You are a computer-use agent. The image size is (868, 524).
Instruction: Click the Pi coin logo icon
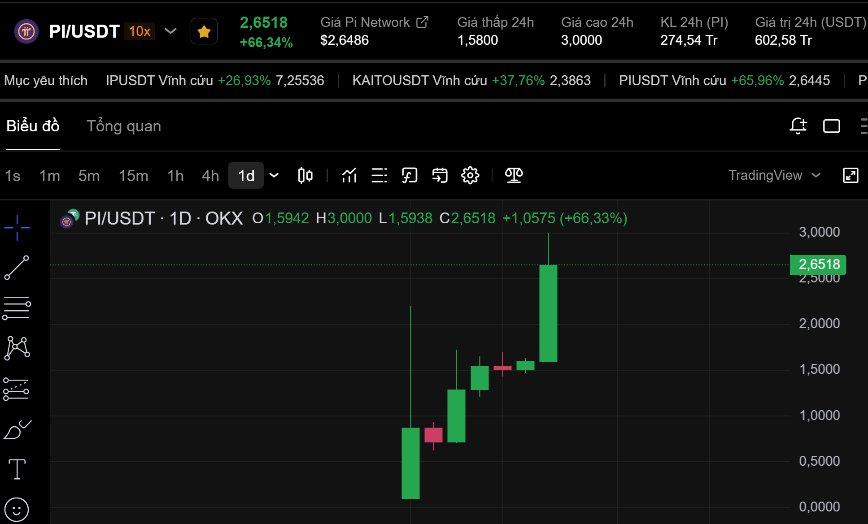coord(26,31)
